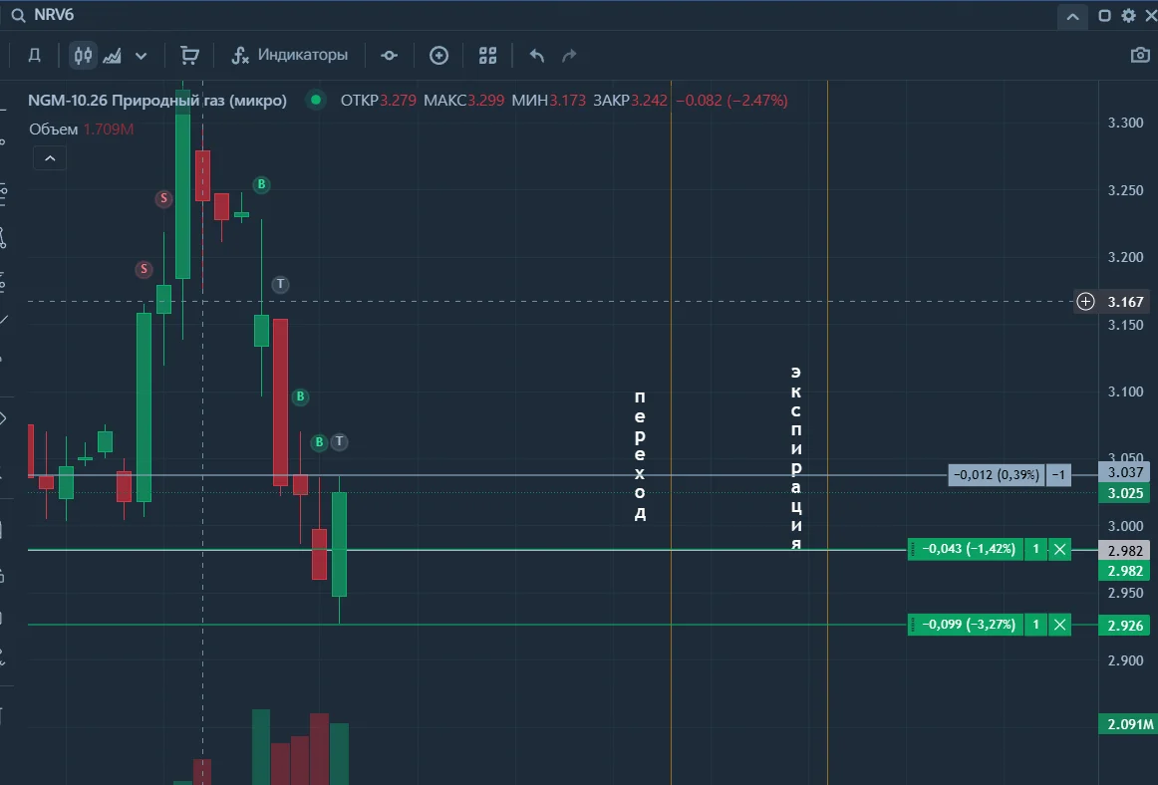Open the chart grid layout icon
The height and width of the screenshot is (785, 1158).
click(x=487, y=56)
